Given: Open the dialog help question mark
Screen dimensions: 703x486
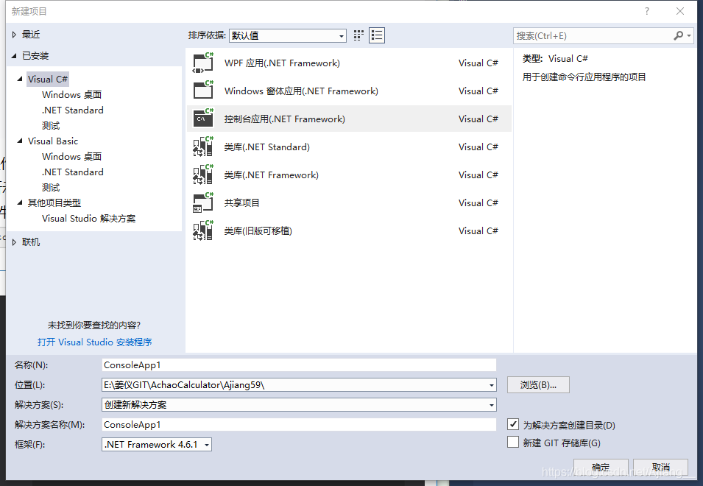Looking at the screenshot, I should (646, 11).
